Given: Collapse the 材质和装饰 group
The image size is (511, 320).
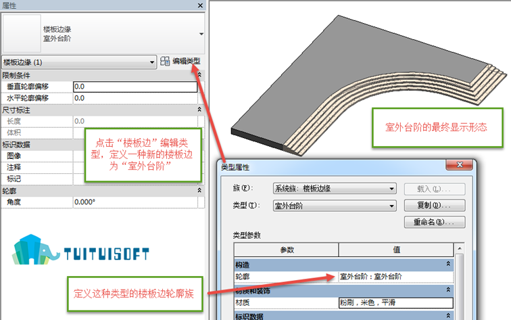Looking at the screenshot, I should point(448,290).
